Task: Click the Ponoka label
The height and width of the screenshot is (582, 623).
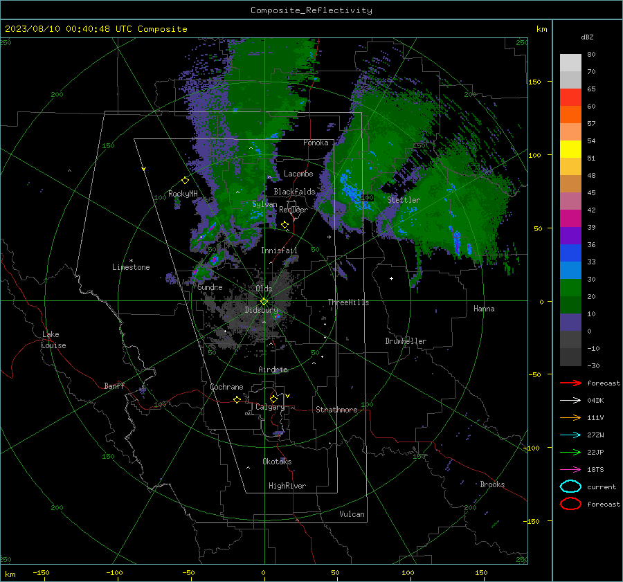Action: (316, 143)
